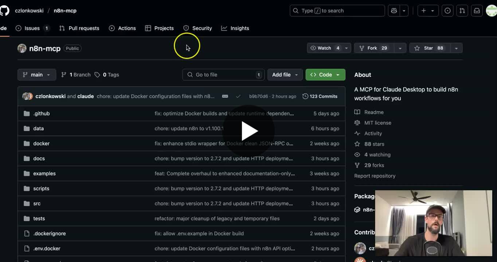Play the video with center play button
The width and height of the screenshot is (497, 262).
[248, 131]
